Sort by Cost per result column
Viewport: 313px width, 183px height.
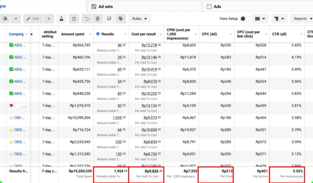click(x=144, y=34)
